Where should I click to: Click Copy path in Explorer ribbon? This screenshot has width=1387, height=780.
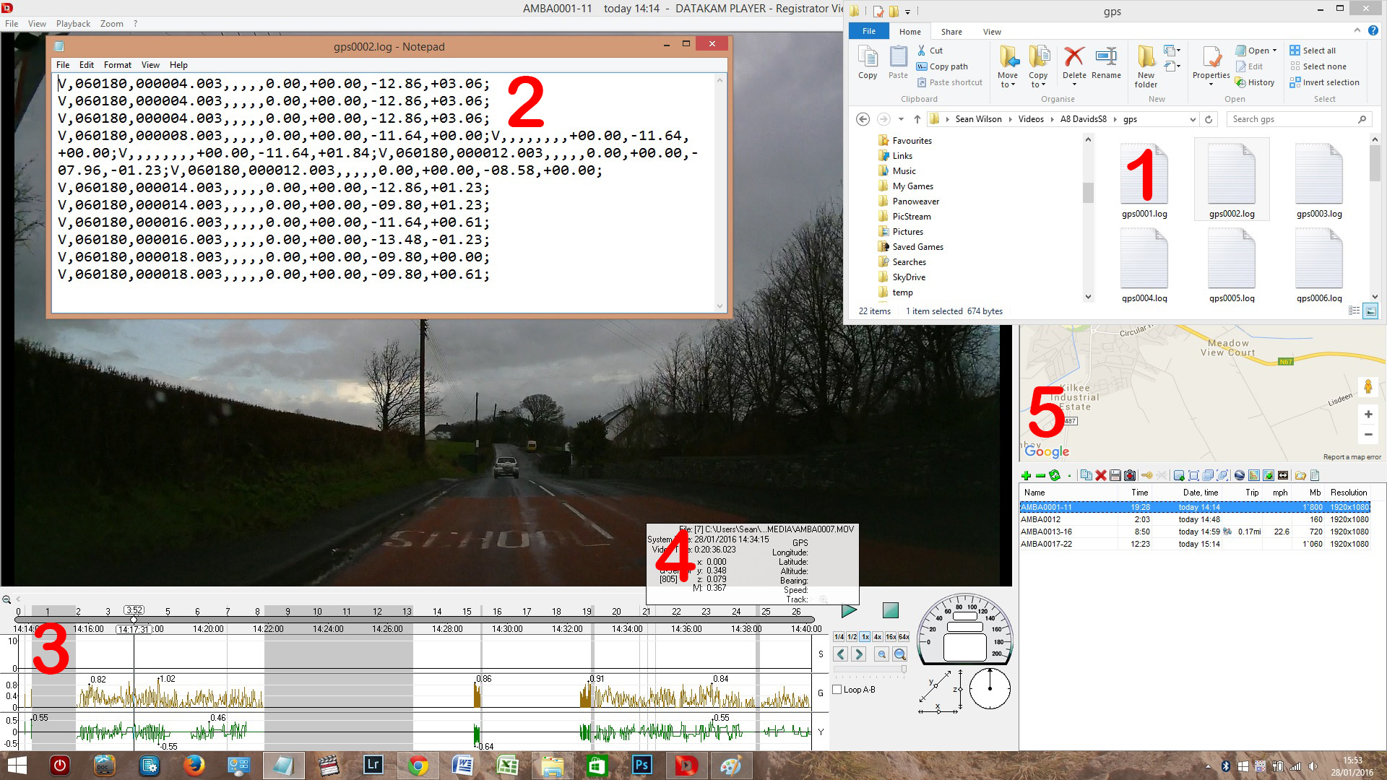click(942, 66)
